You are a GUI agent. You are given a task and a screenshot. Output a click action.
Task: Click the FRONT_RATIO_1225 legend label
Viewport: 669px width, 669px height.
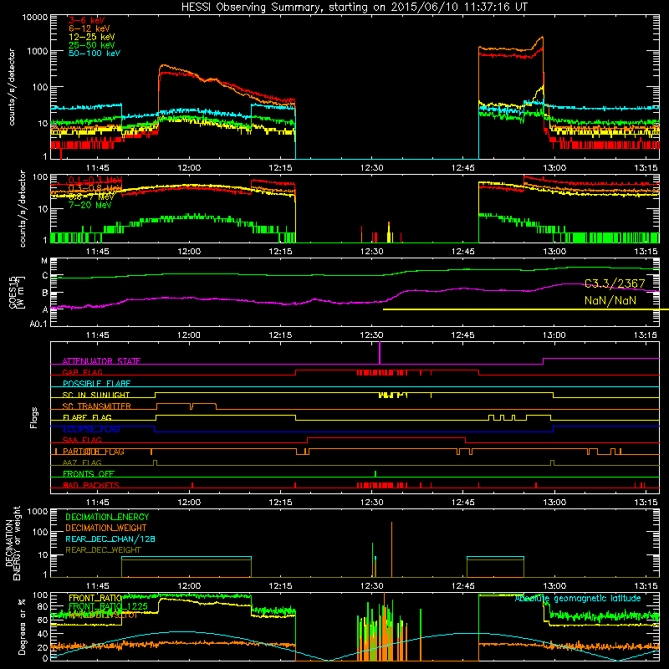(108, 606)
